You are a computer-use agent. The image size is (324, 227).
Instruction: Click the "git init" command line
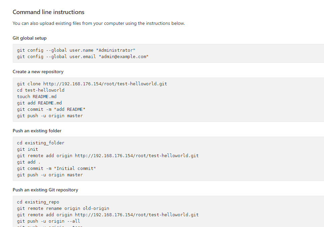coord(28,149)
